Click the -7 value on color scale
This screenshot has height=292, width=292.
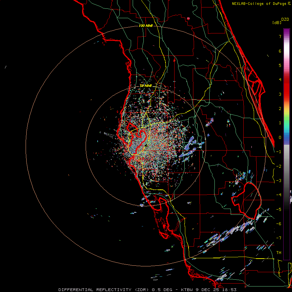(x=279, y=238)
